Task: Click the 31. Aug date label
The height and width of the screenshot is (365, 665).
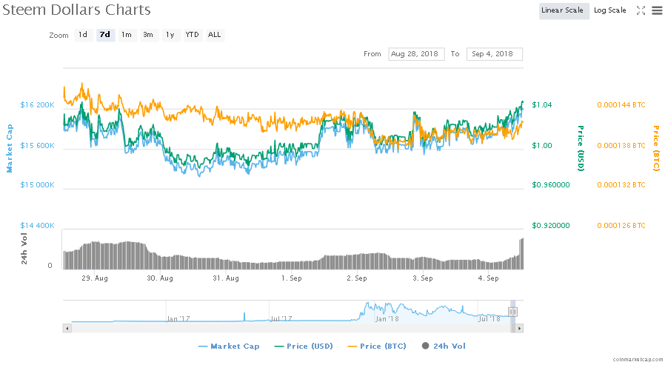Action: tap(226, 278)
